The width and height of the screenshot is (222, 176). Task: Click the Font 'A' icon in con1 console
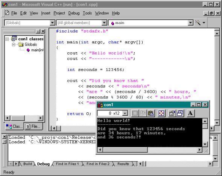pos(190,113)
